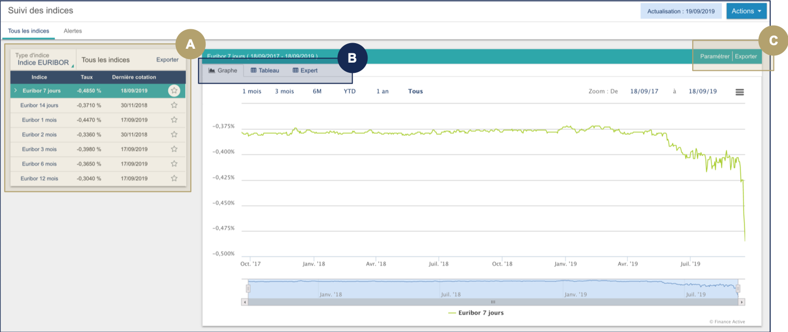
Task: Click the Paramétrer link above the chart
Action: [x=715, y=56]
